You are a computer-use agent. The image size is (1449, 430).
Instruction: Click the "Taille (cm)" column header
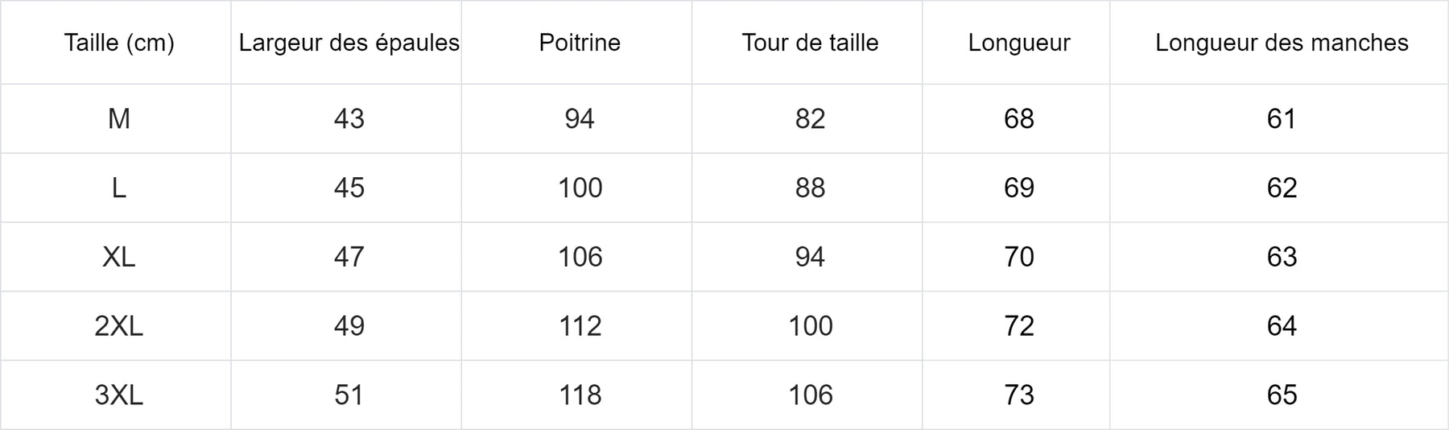tap(119, 43)
